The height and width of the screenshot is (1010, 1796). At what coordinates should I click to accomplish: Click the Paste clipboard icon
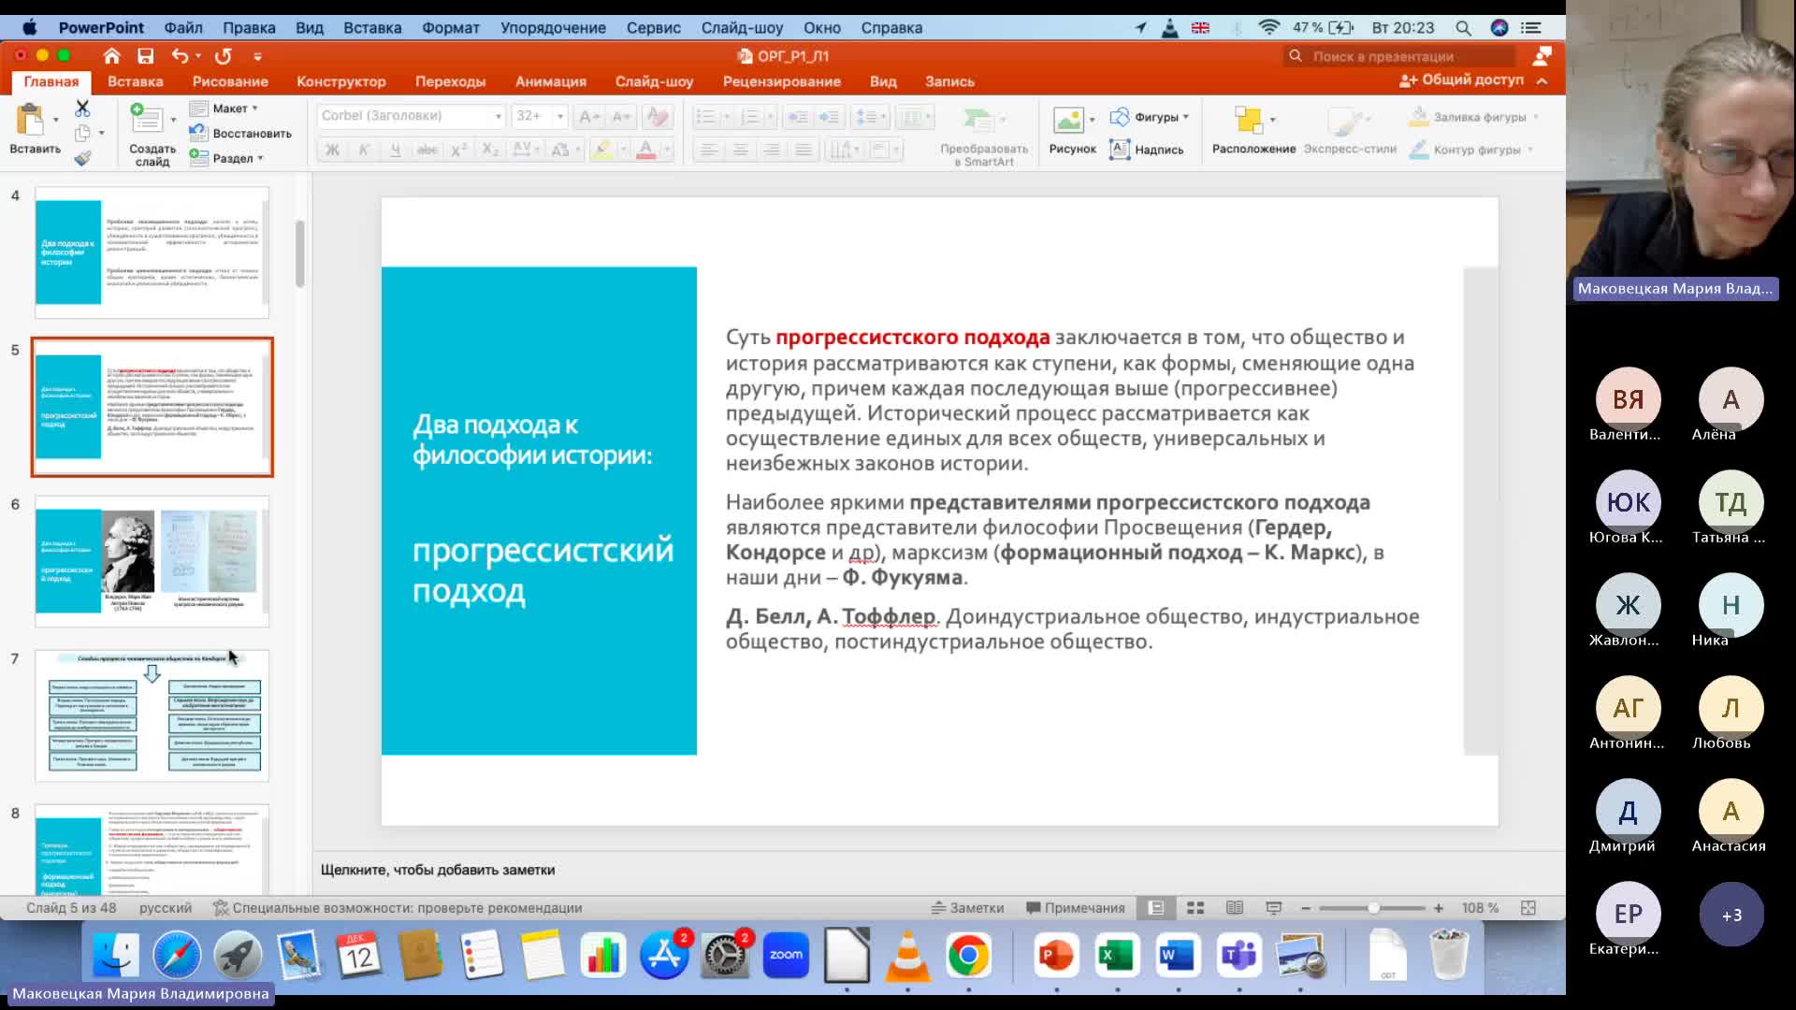[30, 120]
